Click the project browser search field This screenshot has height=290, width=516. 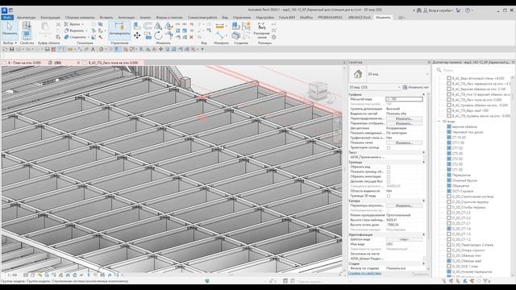(473, 70)
